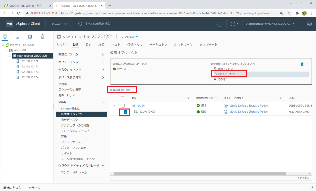Open Skyline 健全性 in the vSAN menu
The width and height of the screenshot is (316, 191).
click(x=70, y=108)
